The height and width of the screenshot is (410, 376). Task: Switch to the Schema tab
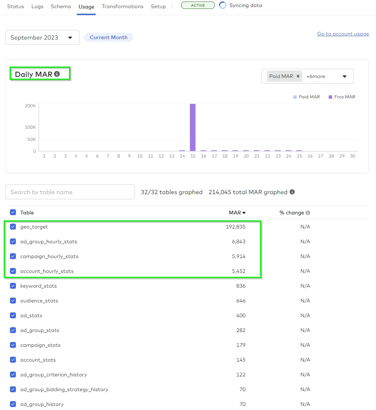(61, 6)
